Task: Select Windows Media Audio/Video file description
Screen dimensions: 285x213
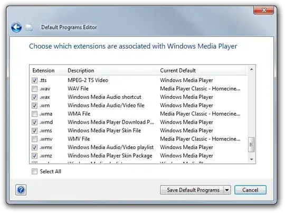Action: 106,105
